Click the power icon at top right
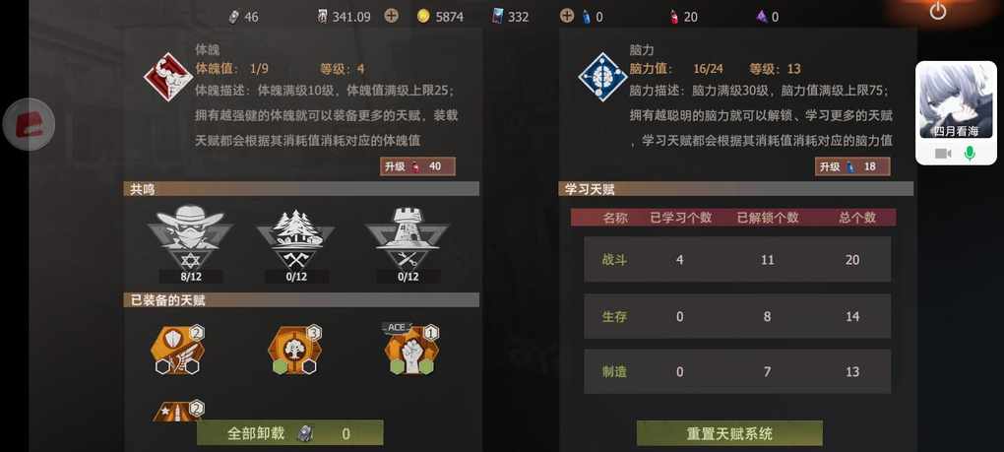1004x452 pixels. 938,11
